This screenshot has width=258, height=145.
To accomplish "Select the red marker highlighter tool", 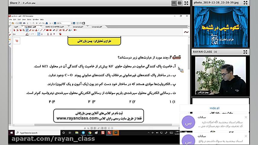I will point(30,30).
